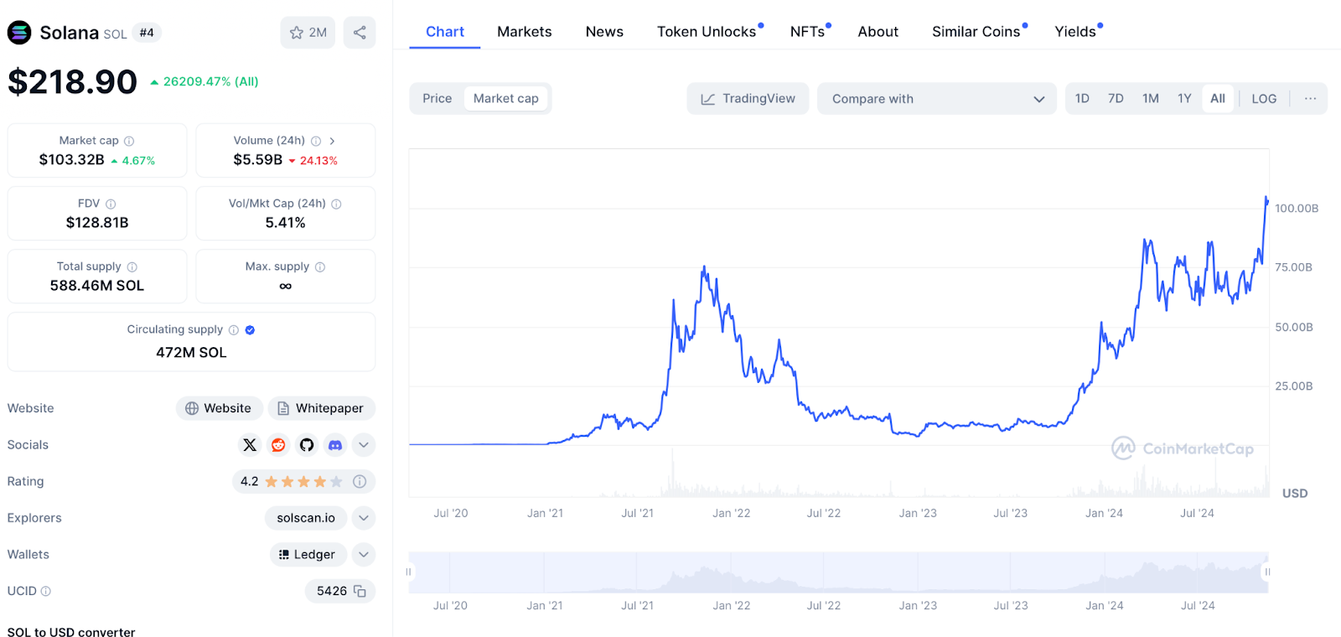Select the All time range
The width and height of the screenshot is (1341, 637).
pyautogui.click(x=1218, y=98)
